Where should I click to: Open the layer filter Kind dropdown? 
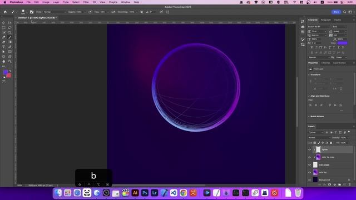(x=316, y=132)
